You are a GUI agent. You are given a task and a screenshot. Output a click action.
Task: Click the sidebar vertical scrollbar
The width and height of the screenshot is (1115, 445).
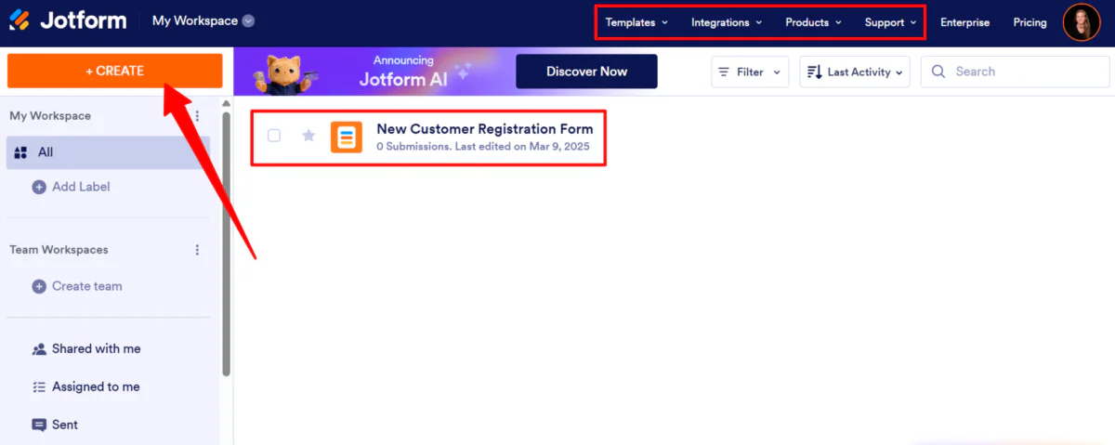[227, 242]
